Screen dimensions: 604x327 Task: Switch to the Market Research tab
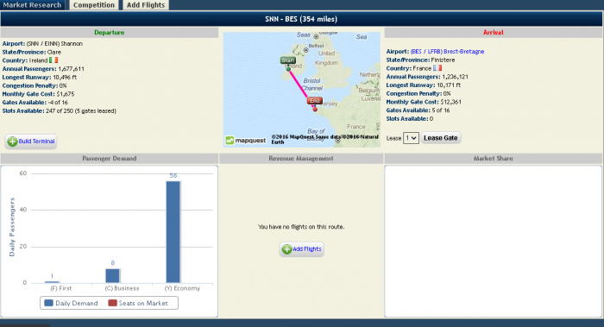(x=32, y=5)
